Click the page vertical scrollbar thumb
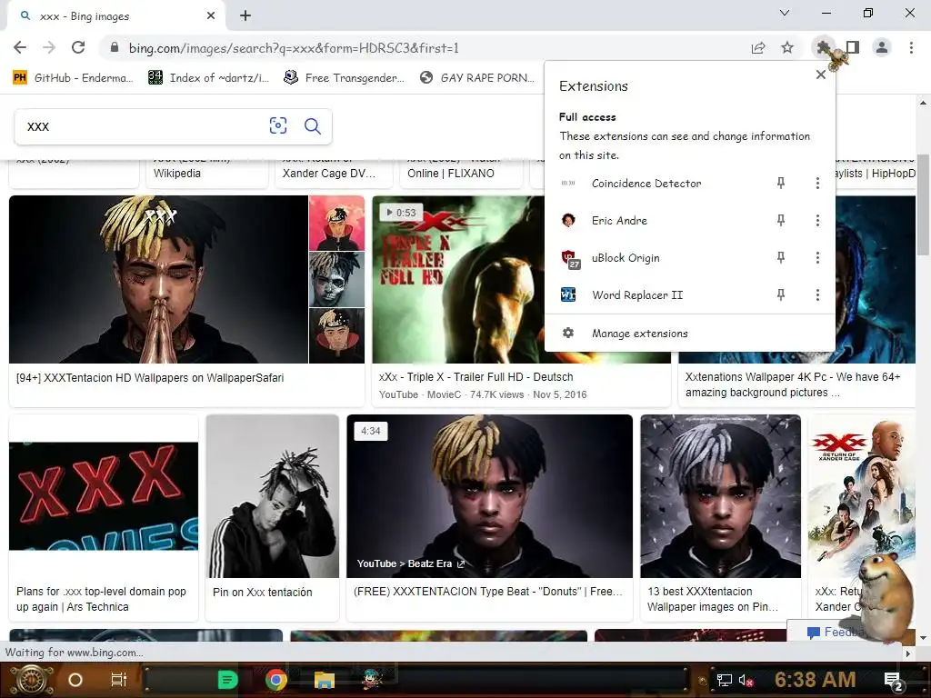 [x=924, y=204]
